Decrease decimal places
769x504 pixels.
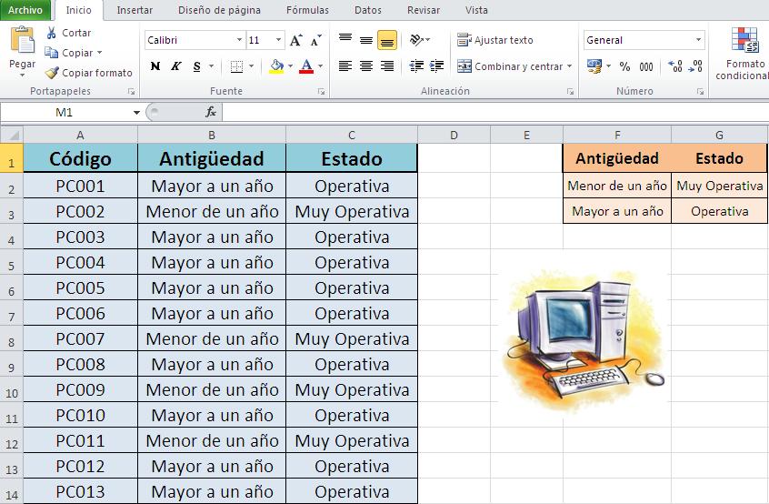tap(695, 66)
